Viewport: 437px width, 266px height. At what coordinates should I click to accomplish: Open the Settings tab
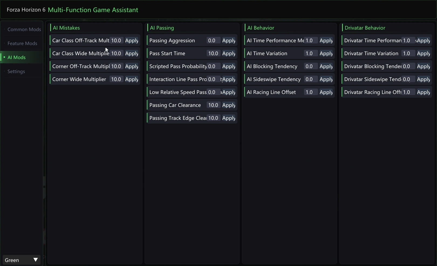22,71
